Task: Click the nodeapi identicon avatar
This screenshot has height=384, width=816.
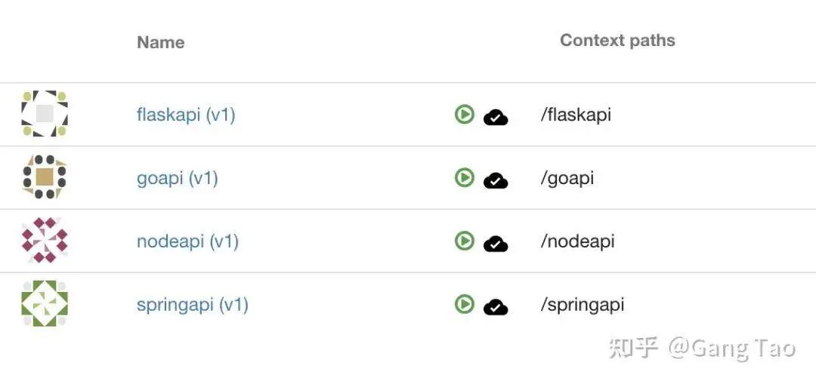Action: [x=45, y=241]
